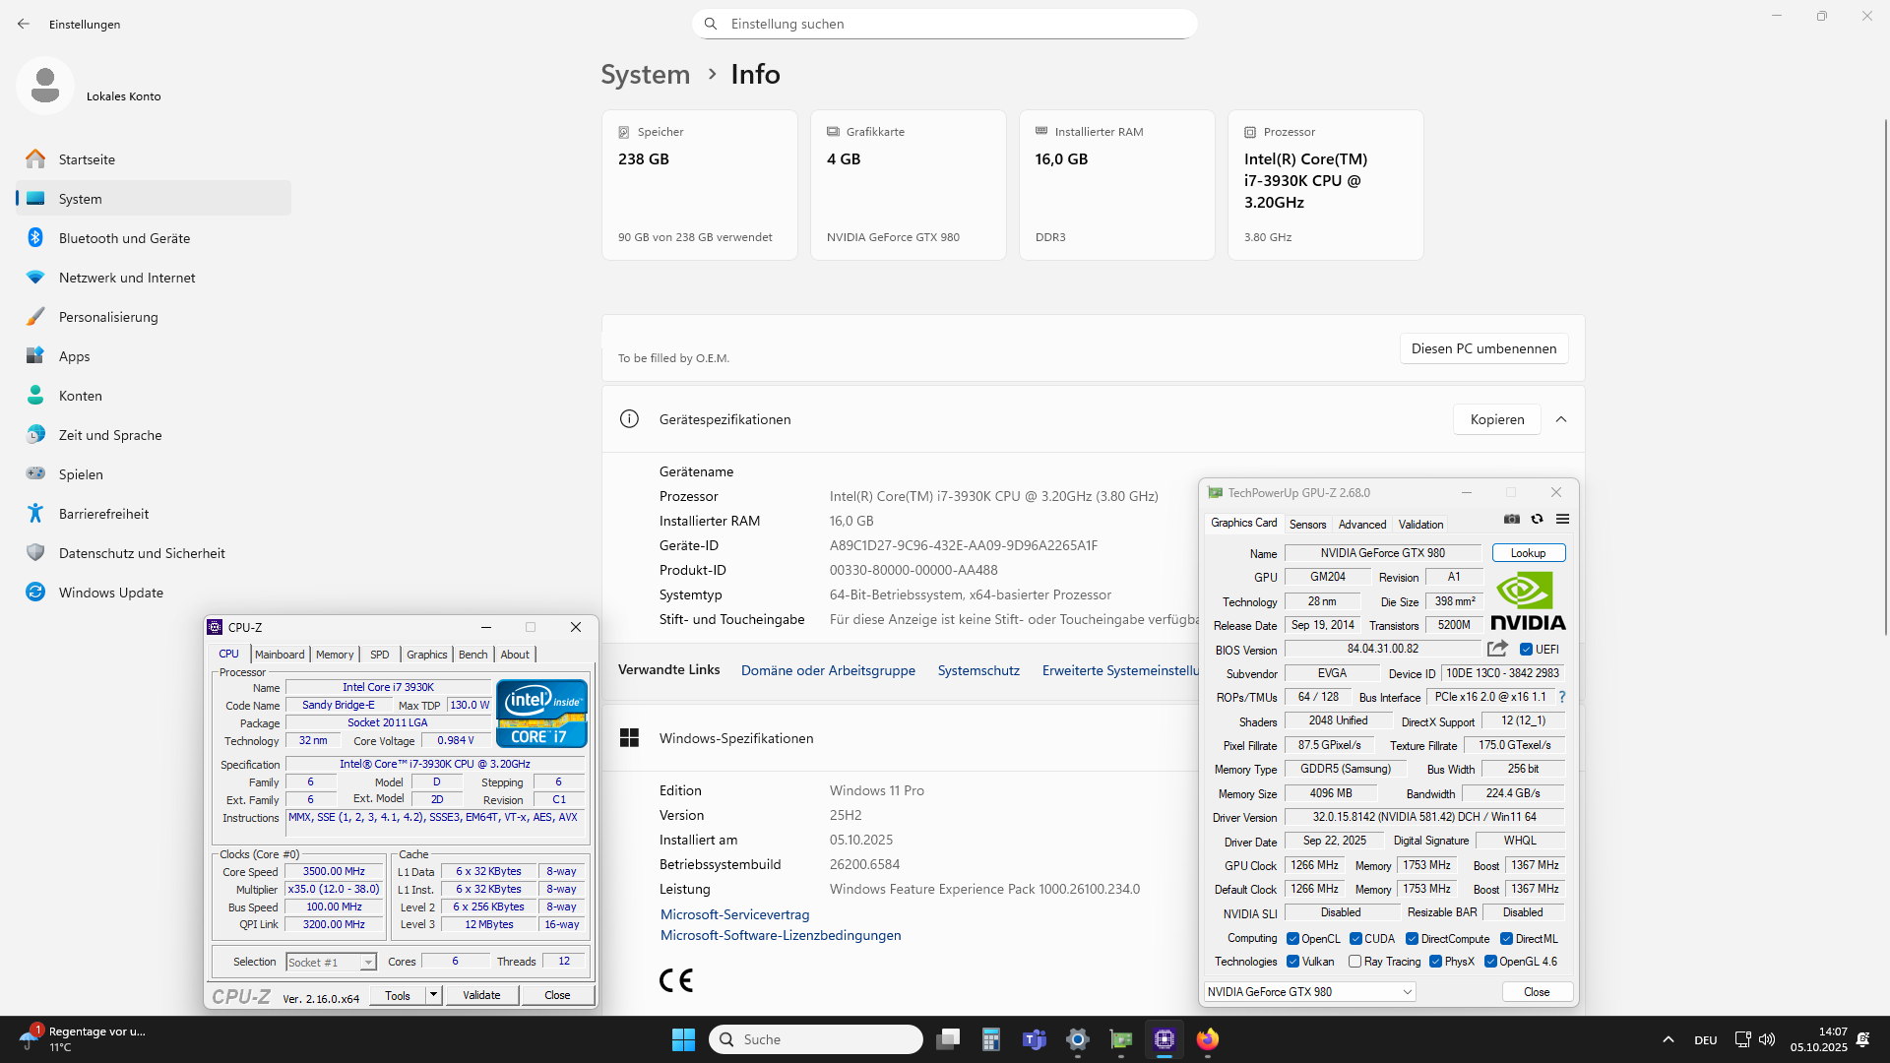Image resolution: width=1890 pixels, height=1063 pixels.
Task: Toggle the Vulkan checkbox
Action: pyautogui.click(x=1292, y=962)
